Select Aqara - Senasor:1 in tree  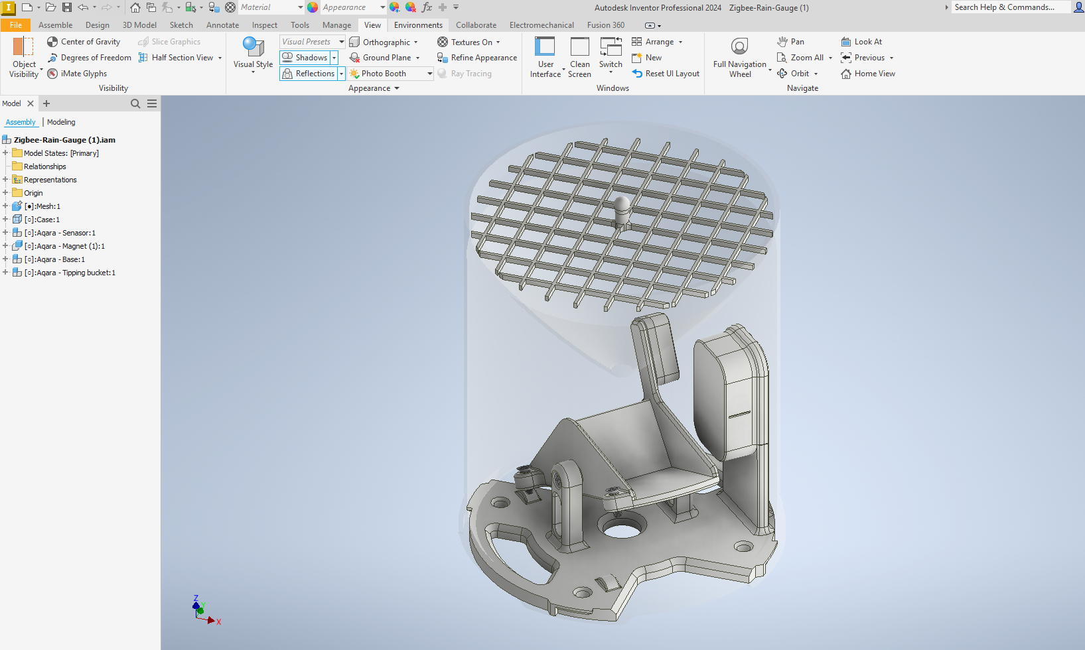(x=60, y=233)
